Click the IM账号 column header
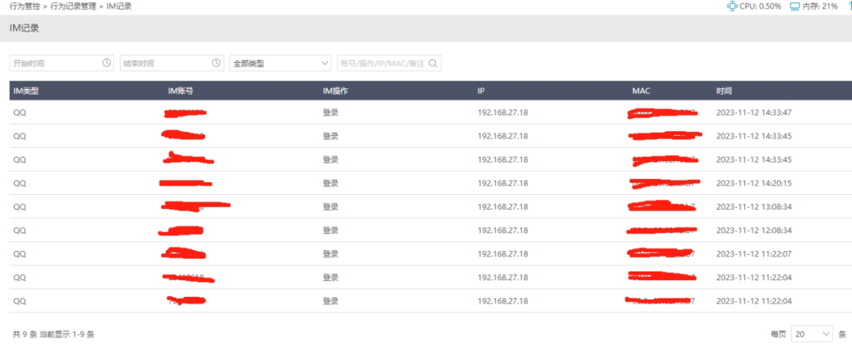The image size is (852, 352). click(x=181, y=91)
